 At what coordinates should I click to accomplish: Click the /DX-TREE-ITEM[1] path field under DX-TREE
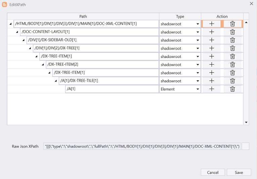(x=99, y=56)
